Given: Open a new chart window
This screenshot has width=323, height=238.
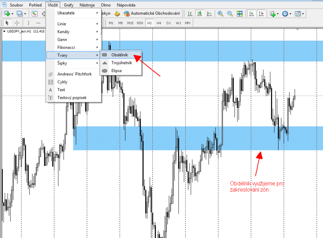Looking at the screenshot, I should tap(7, 13).
